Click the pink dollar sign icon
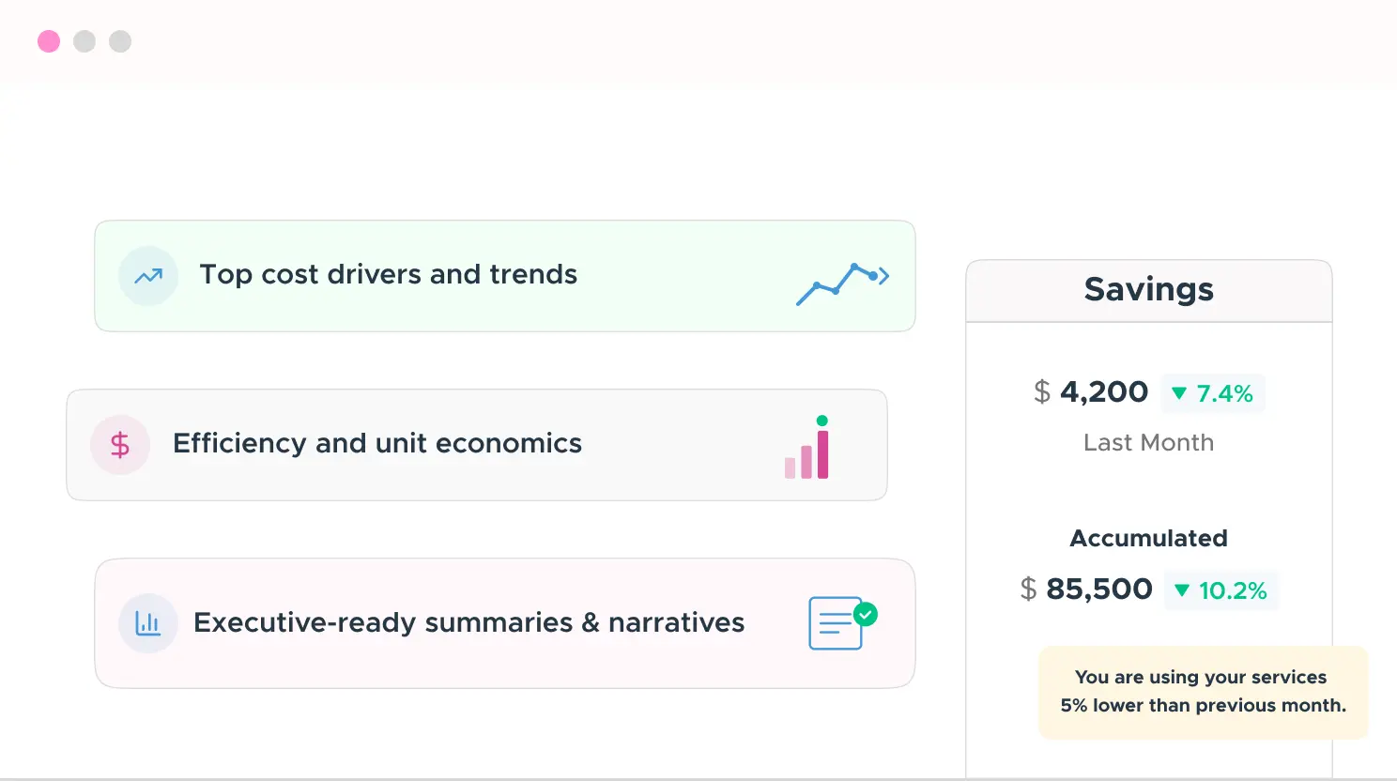1397x781 pixels. [120, 445]
